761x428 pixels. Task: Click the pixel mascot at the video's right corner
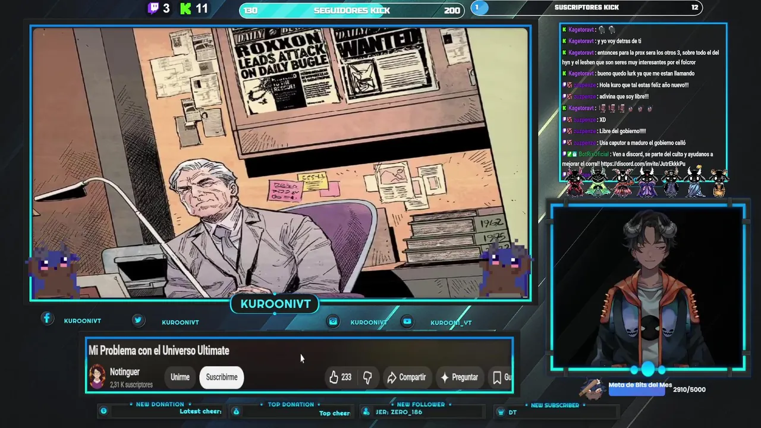(x=504, y=269)
